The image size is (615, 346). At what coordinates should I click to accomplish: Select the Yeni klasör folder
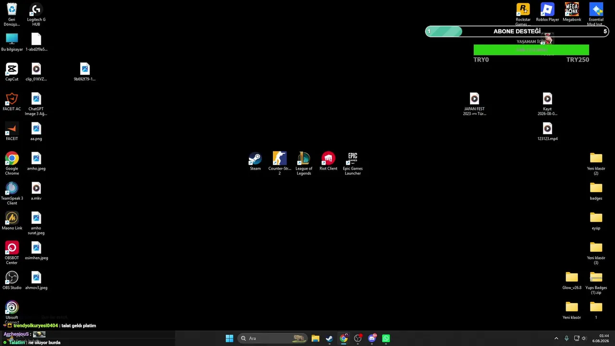(572, 310)
